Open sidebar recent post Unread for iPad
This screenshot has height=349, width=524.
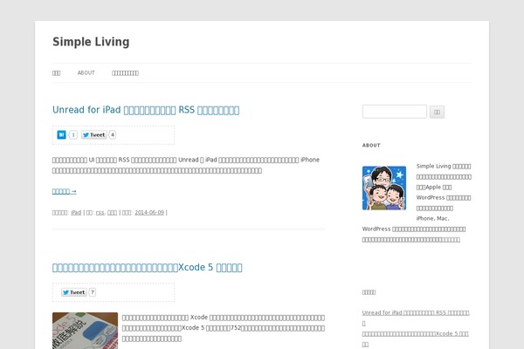click(x=416, y=318)
